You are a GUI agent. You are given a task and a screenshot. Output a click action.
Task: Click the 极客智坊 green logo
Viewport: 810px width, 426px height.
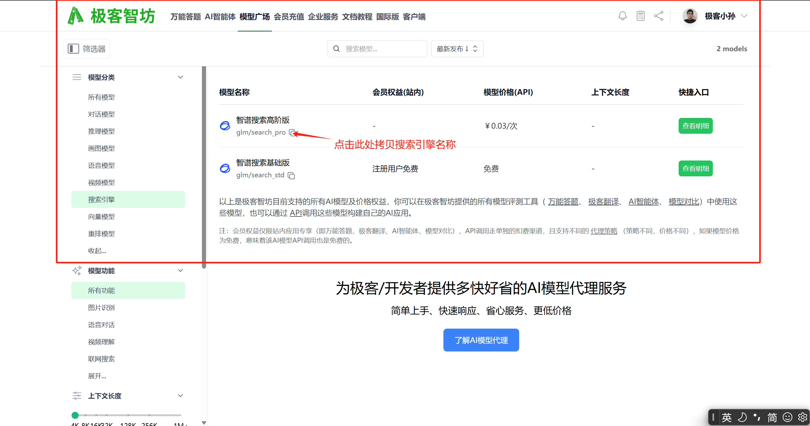111,16
